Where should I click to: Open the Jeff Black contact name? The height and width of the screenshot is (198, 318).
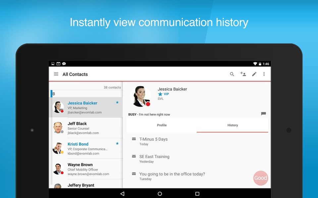pos(77,124)
